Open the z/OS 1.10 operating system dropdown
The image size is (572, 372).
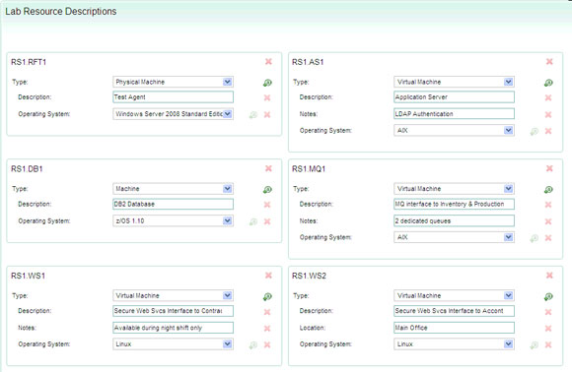pos(173,220)
